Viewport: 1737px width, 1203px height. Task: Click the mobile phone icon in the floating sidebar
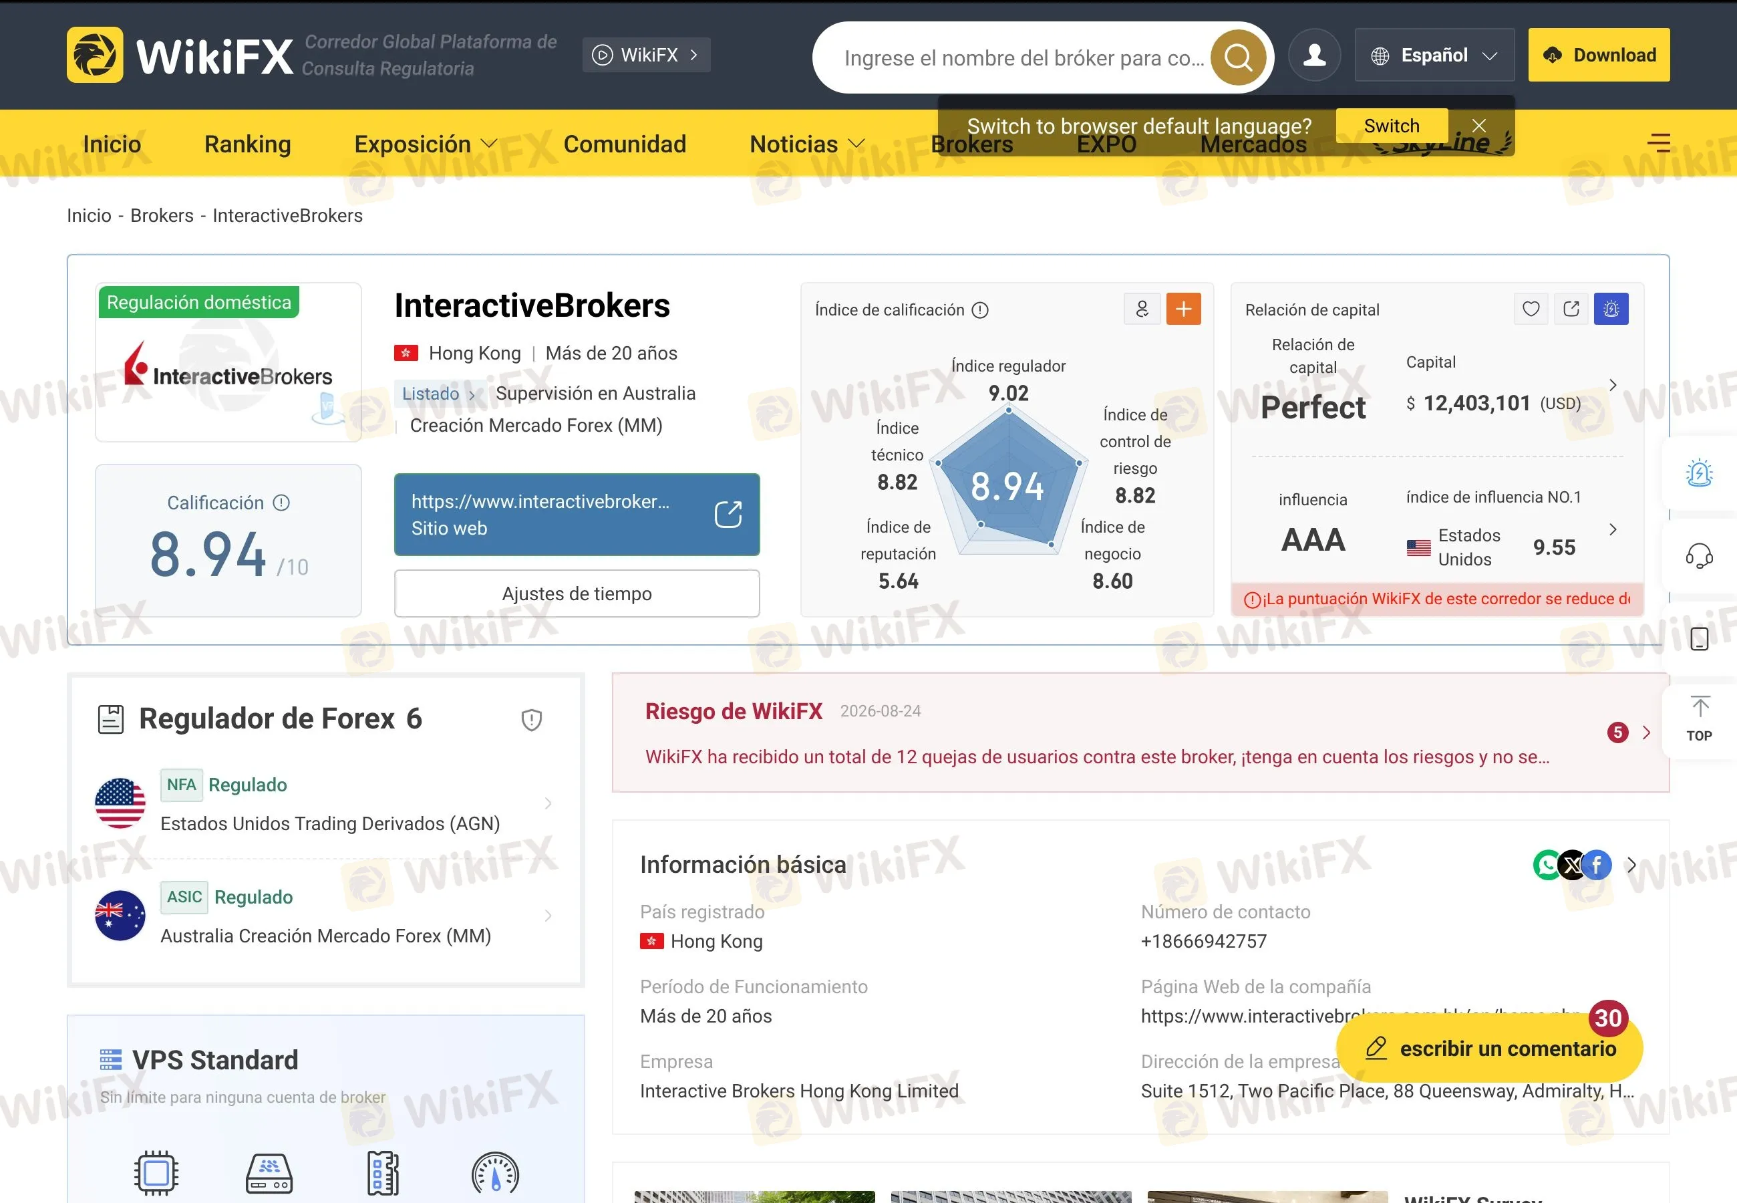point(1698,639)
